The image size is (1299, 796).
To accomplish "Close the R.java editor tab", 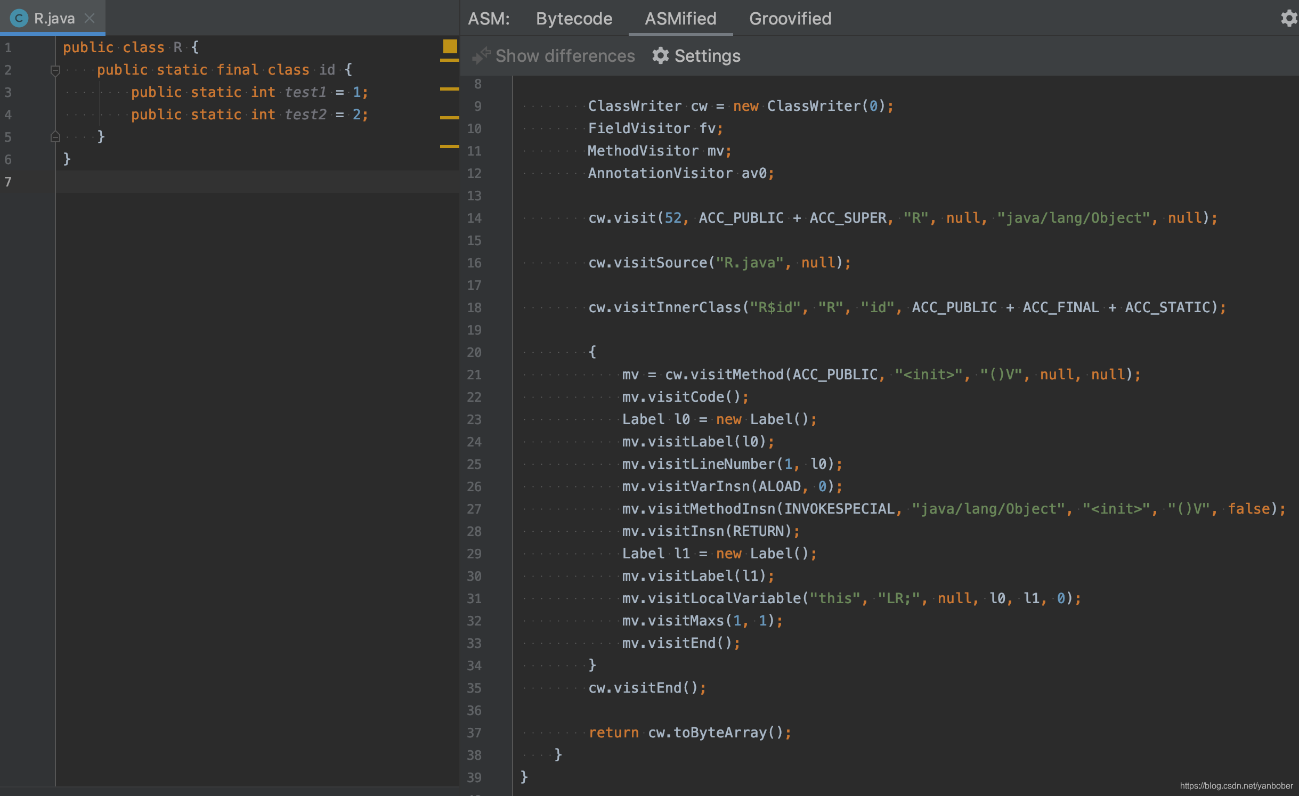I will [x=90, y=19].
